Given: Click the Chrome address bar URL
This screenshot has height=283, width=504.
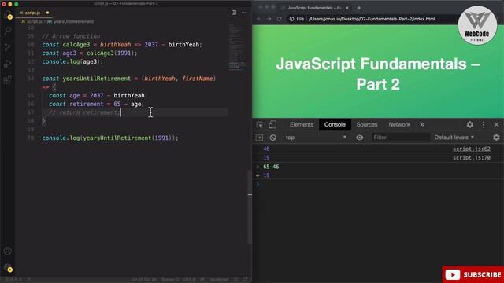Looking at the screenshot, I should 372,19.
